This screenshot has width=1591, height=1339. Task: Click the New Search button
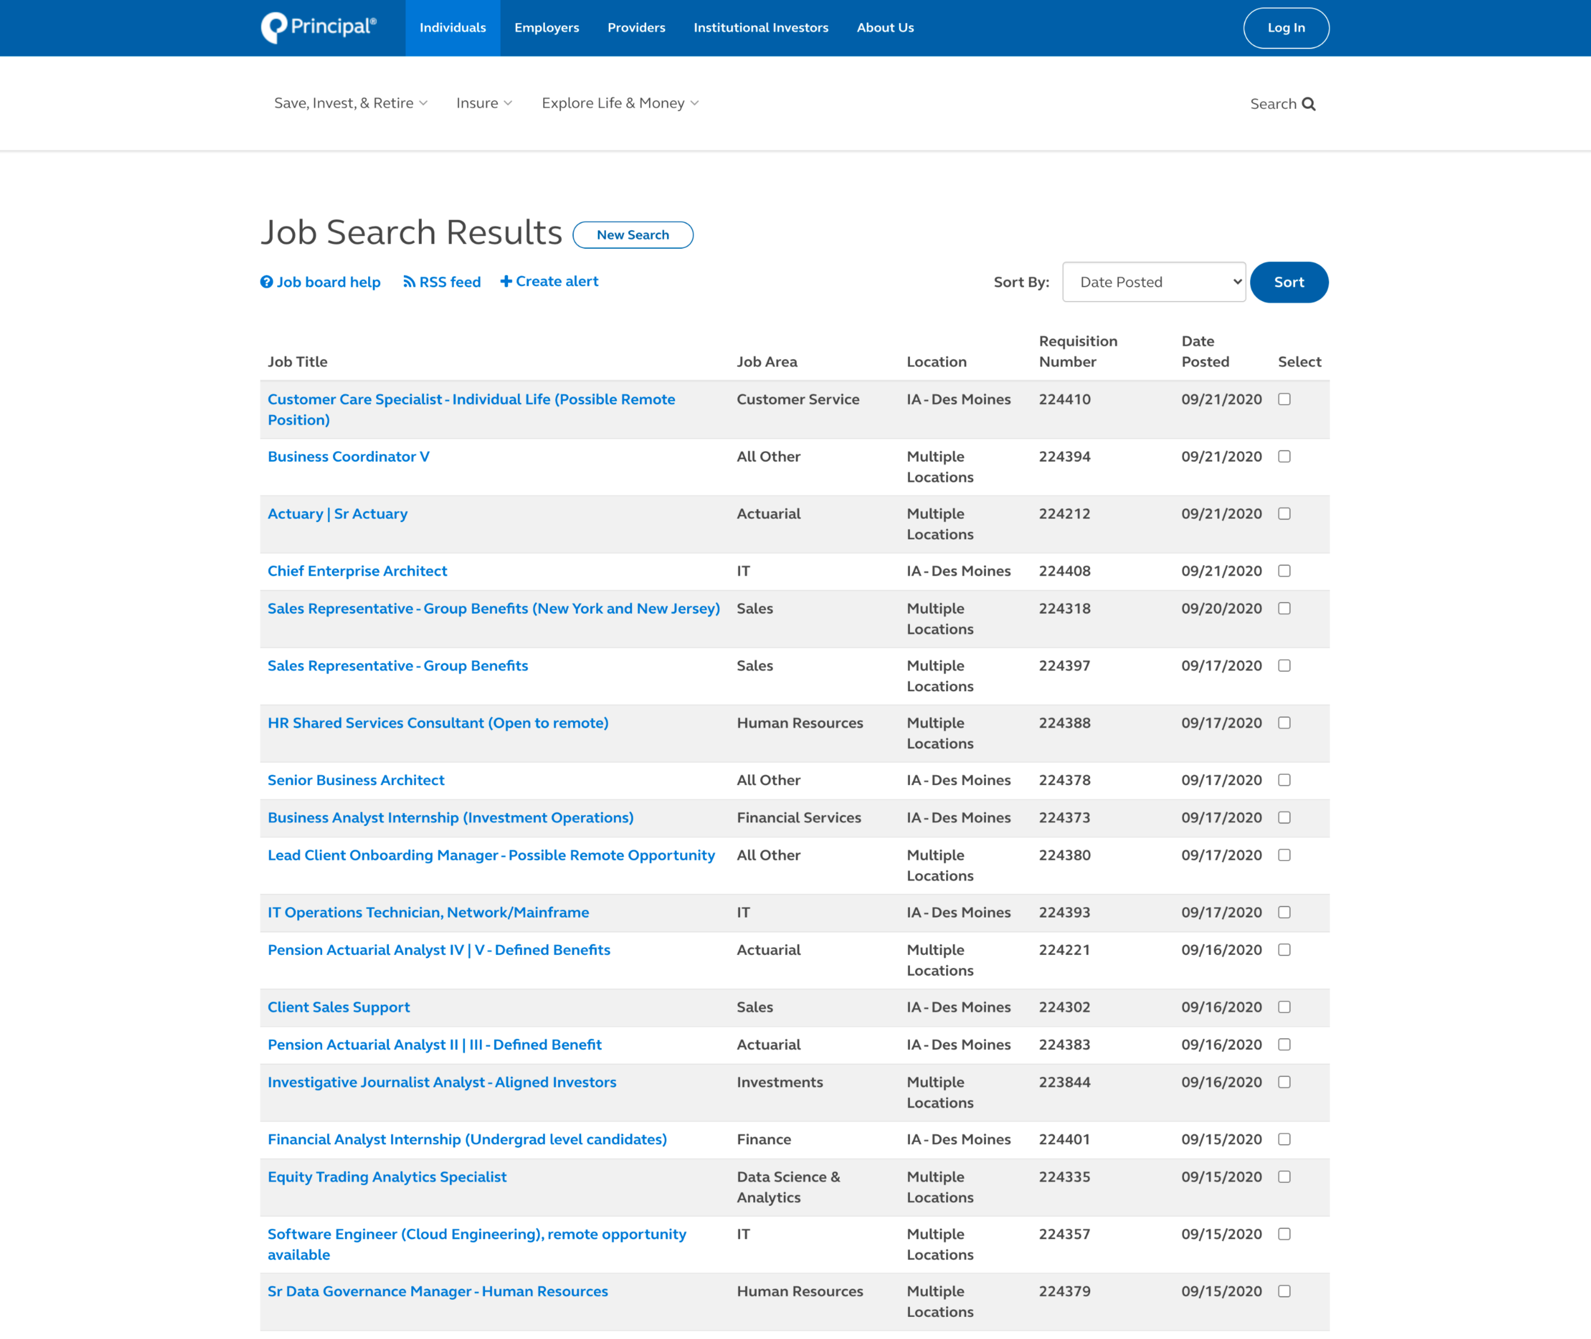632,235
